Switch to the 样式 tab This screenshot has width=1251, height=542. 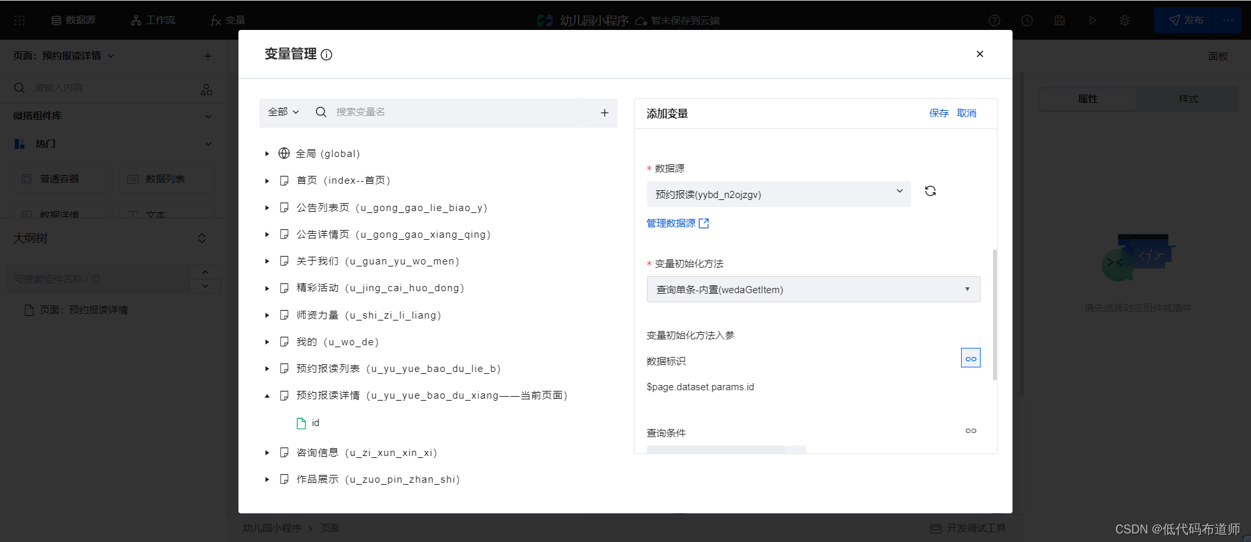(1188, 99)
